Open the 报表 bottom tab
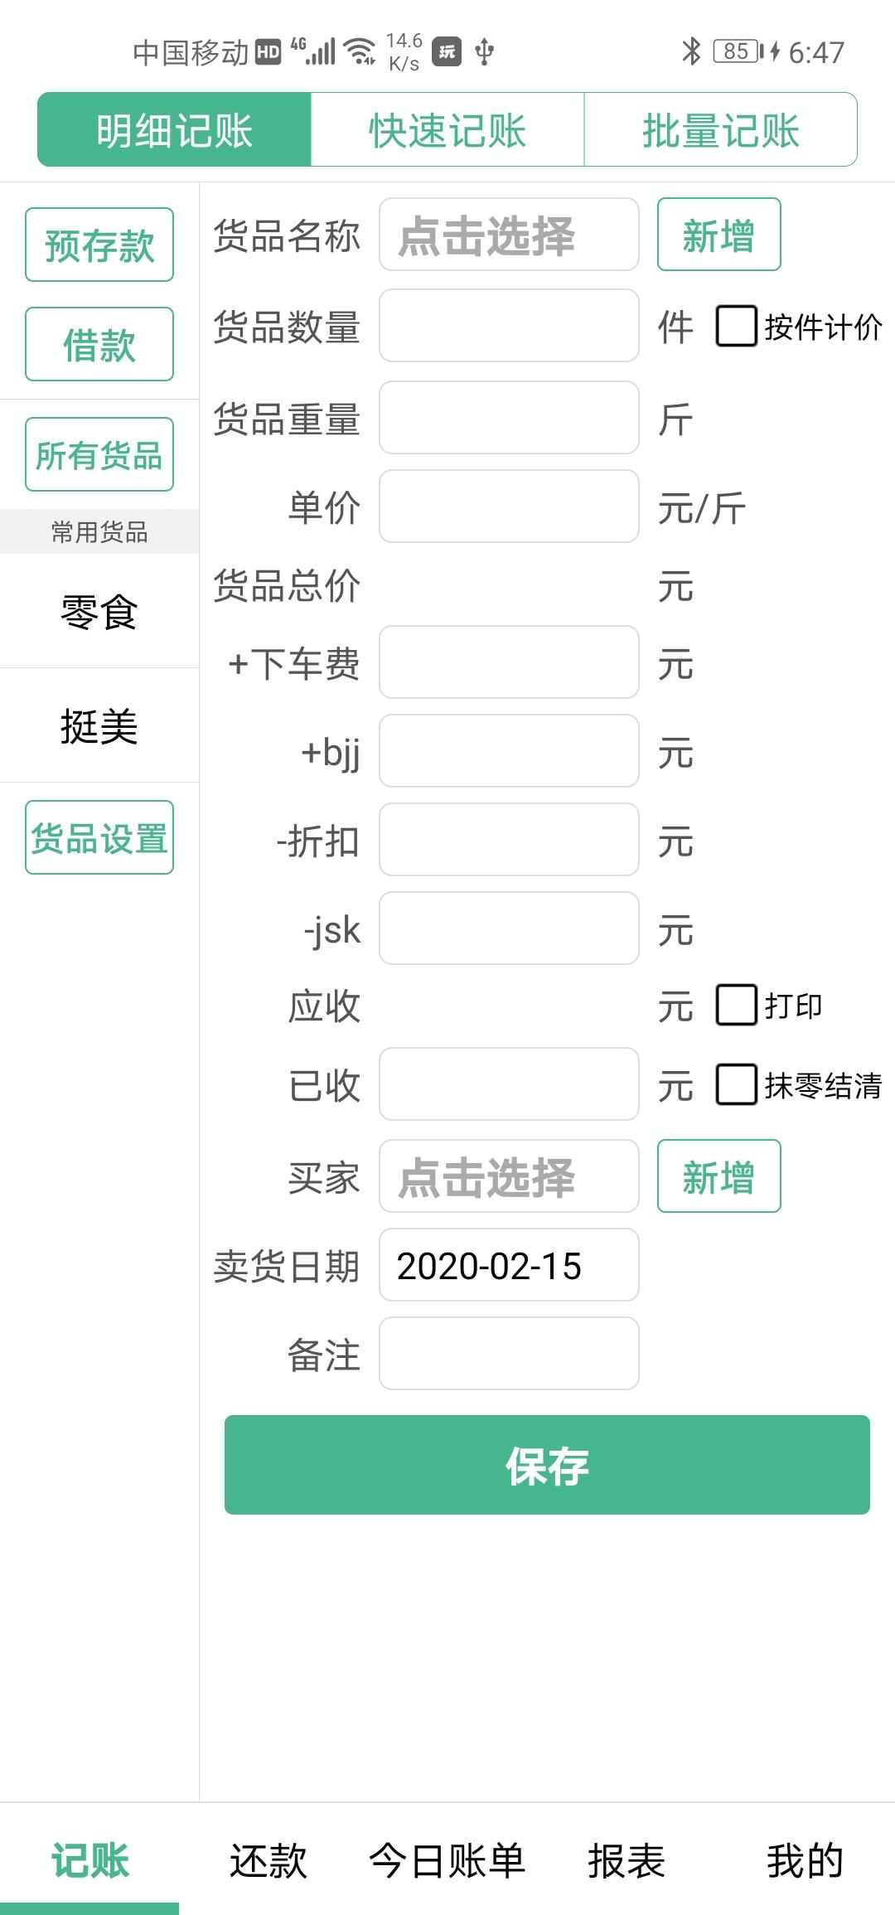Viewport: 895px width, 1915px height. pos(626,1860)
